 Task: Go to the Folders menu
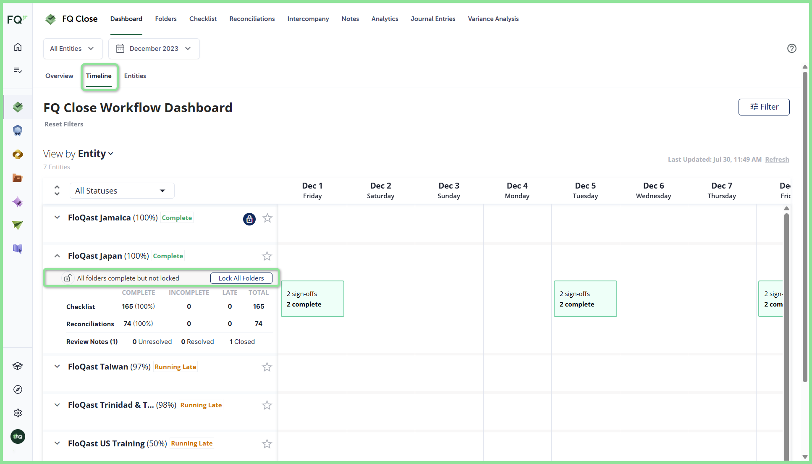tap(166, 19)
